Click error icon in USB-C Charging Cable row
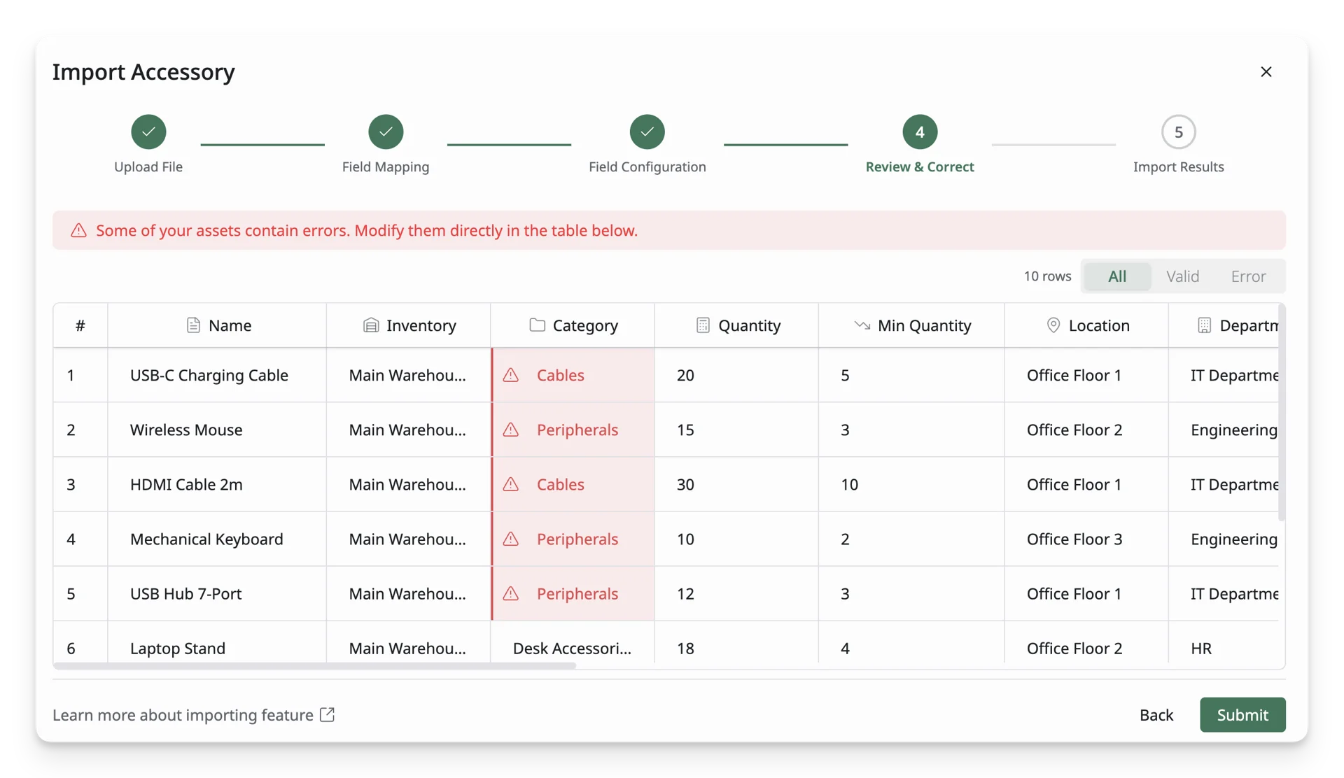Screen dimensions: 1344x778 (x=511, y=375)
